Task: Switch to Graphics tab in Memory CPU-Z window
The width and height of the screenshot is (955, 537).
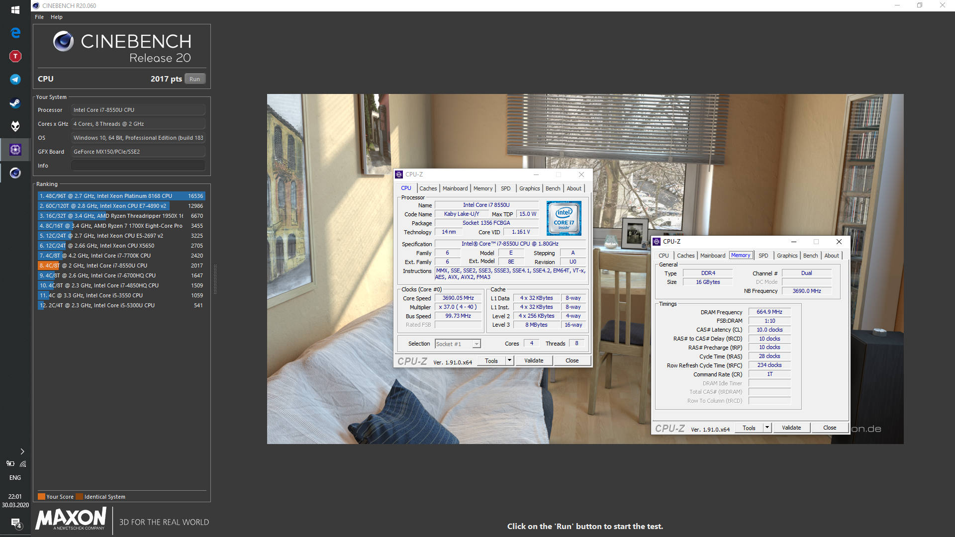Action: (x=787, y=256)
